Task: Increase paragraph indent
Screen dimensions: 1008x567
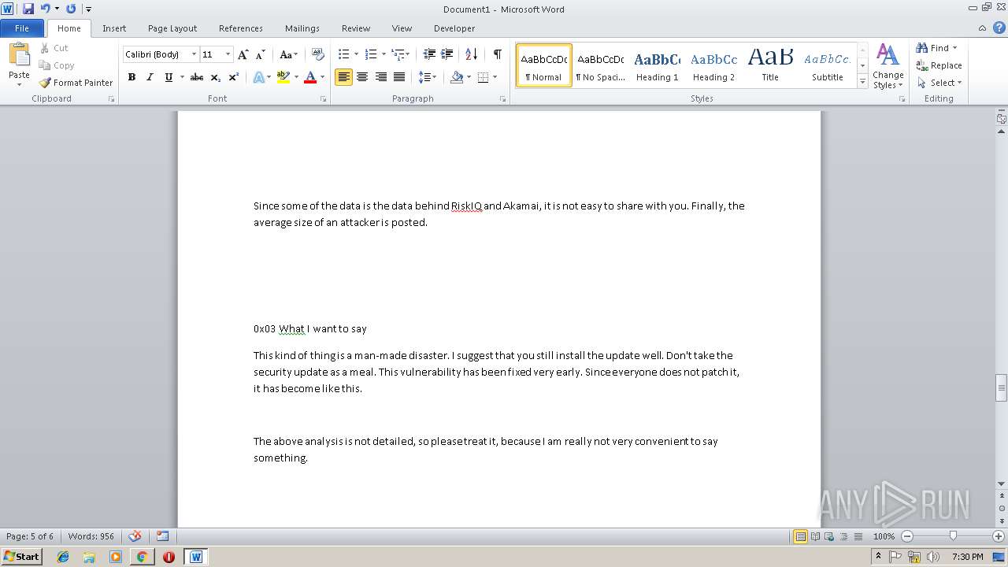Action: pos(447,54)
